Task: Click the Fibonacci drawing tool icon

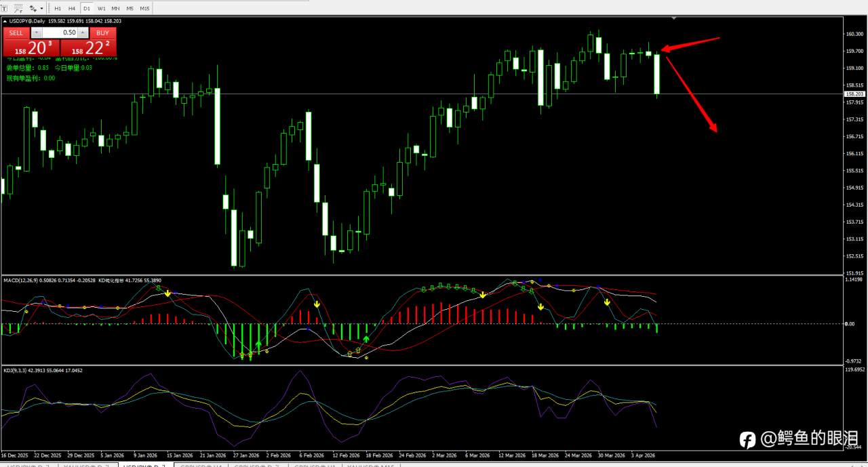Action: (18, 9)
